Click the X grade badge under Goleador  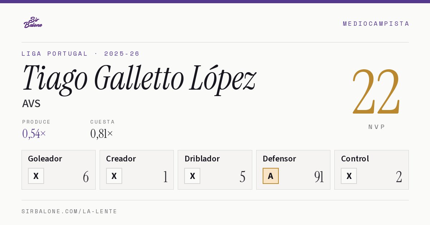click(x=36, y=176)
